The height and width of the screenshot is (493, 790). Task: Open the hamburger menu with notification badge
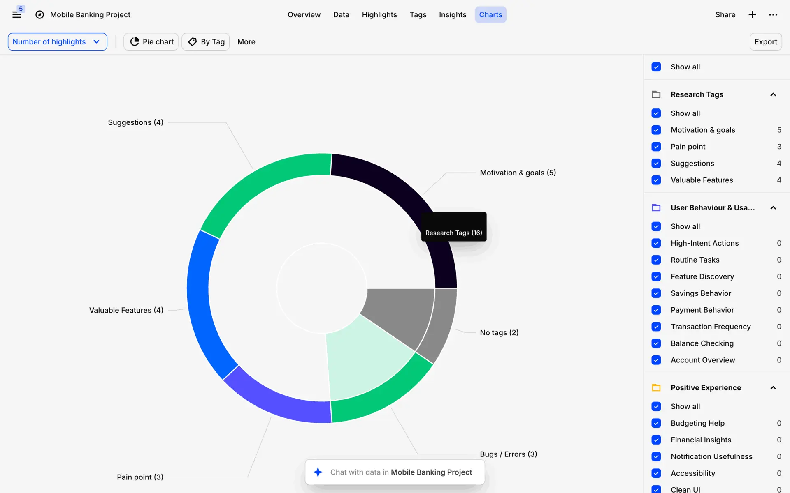16,15
